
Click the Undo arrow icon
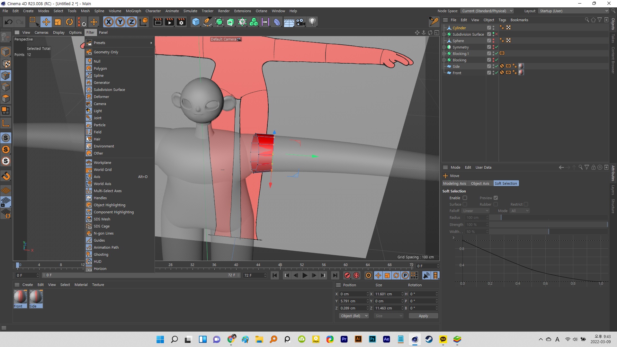coord(9,22)
